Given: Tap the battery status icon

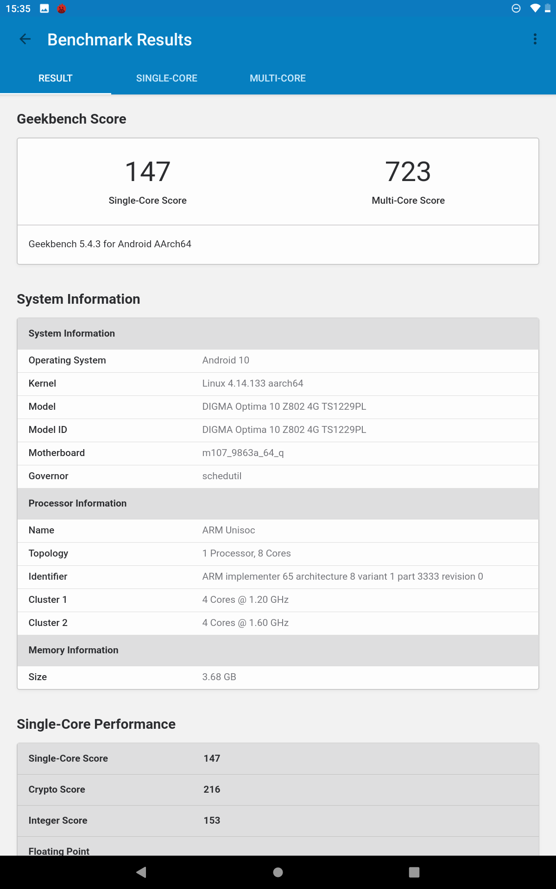Looking at the screenshot, I should (x=547, y=8).
